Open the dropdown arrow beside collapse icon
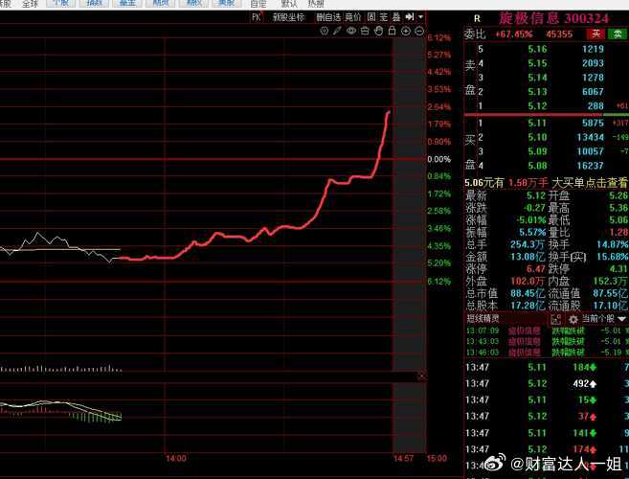Screen dimensions: 629x479 (420, 17)
